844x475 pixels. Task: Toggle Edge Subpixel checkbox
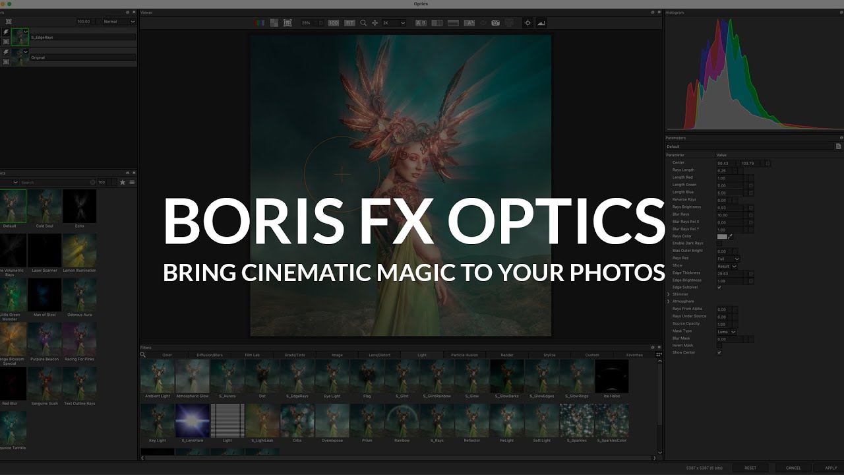(x=719, y=288)
